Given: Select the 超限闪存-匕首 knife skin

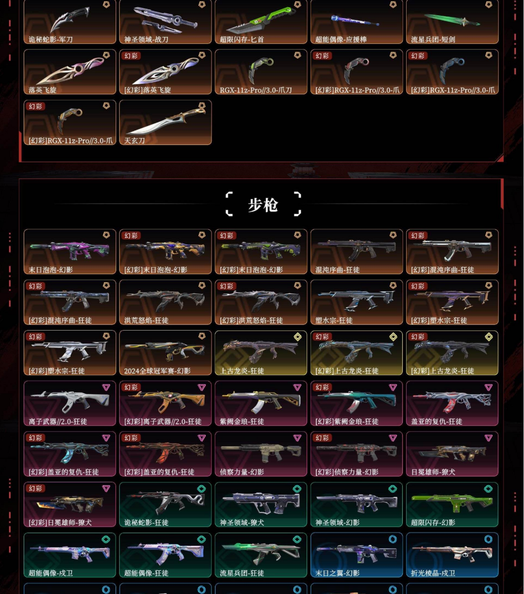Looking at the screenshot, I should [261, 22].
